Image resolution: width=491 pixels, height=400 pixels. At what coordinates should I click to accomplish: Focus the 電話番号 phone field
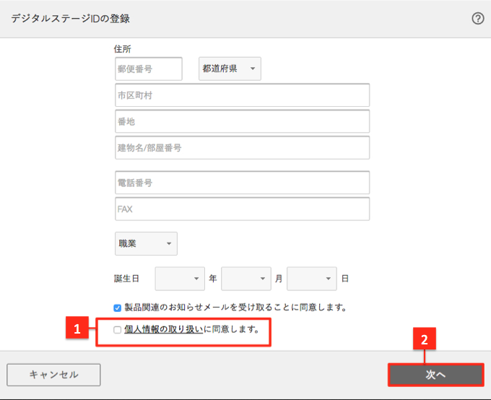pos(242,183)
